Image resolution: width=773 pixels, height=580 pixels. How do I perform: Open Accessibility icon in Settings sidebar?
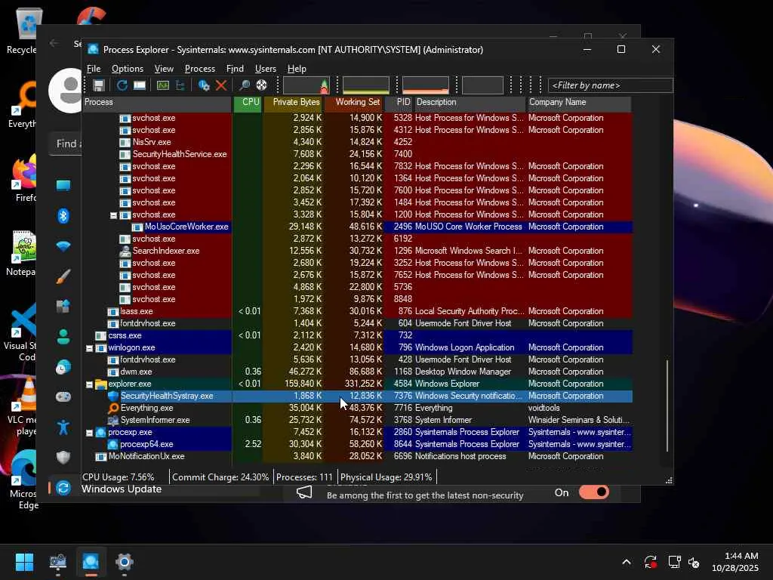click(63, 427)
